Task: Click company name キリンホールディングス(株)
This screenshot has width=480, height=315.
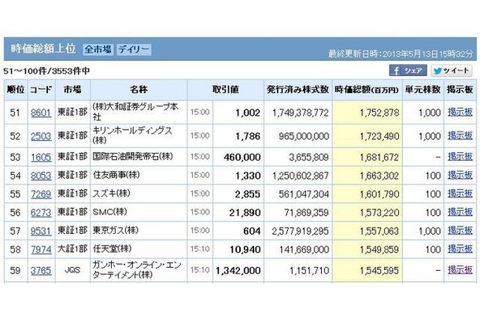Action: pyautogui.click(x=132, y=135)
